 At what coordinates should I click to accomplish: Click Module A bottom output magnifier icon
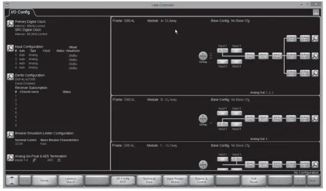[x=315, y=73]
